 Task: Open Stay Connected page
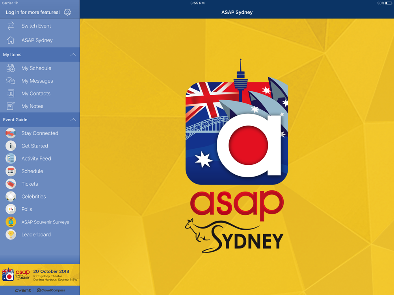40,133
